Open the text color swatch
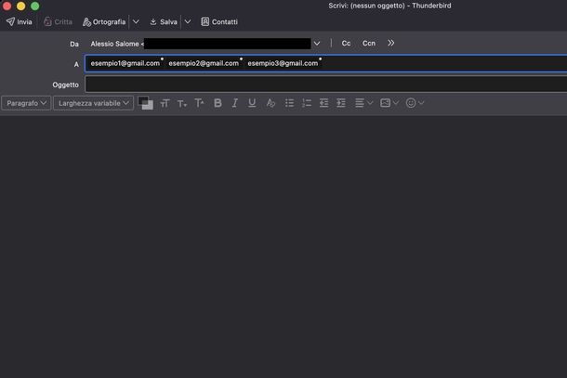The height and width of the screenshot is (378, 567). point(143,101)
